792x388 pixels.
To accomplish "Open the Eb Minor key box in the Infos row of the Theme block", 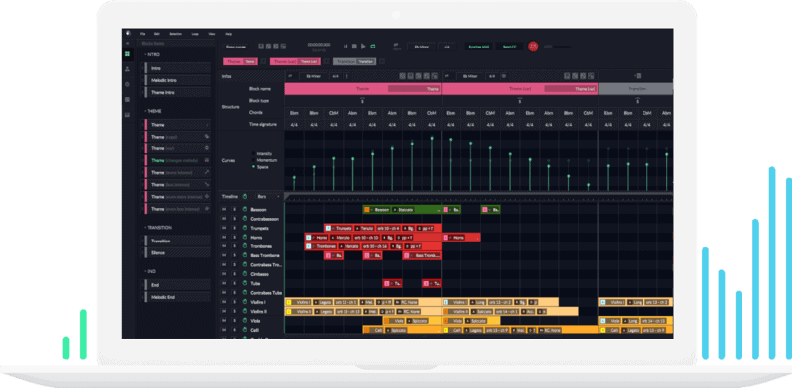I will [314, 76].
